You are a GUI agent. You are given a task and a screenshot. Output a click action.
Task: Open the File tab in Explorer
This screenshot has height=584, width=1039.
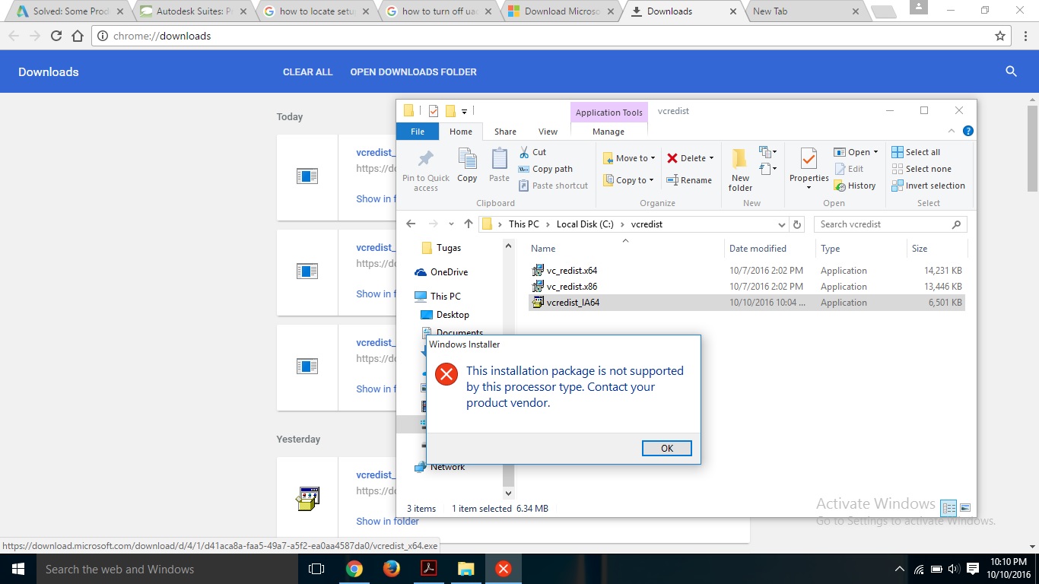[x=418, y=132]
